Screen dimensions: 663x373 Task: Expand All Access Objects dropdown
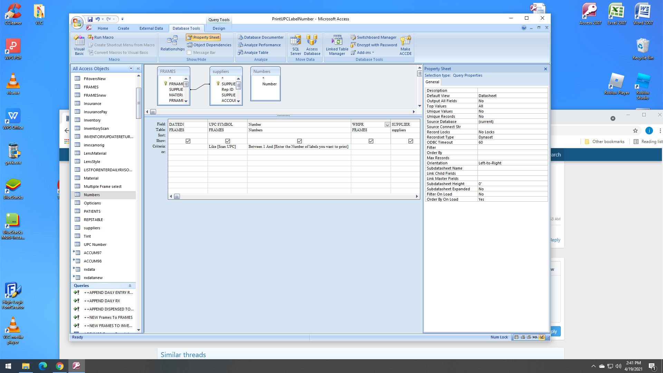[x=131, y=68]
